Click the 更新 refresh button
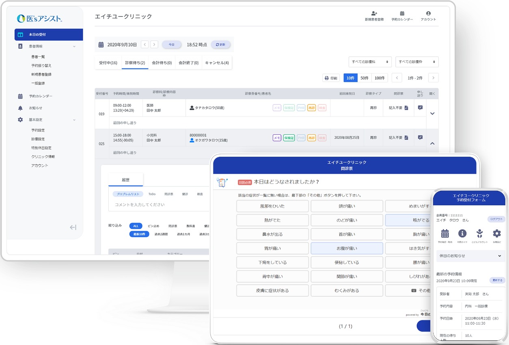This screenshot has height=345, width=509. [220, 45]
